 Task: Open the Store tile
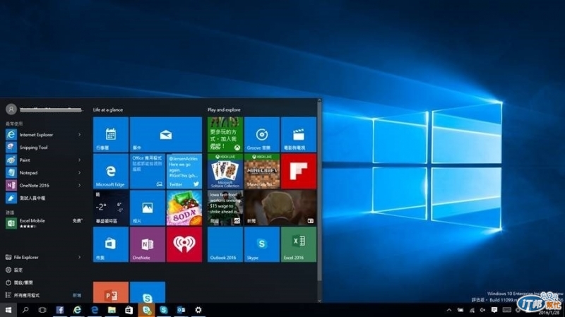click(111, 244)
